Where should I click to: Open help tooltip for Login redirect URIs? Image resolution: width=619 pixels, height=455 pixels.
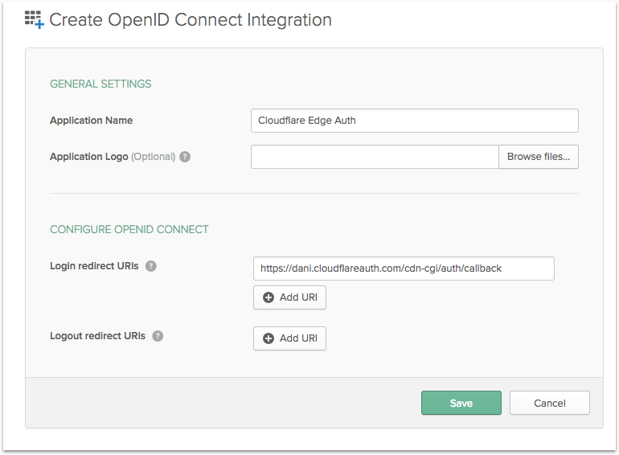(x=150, y=266)
